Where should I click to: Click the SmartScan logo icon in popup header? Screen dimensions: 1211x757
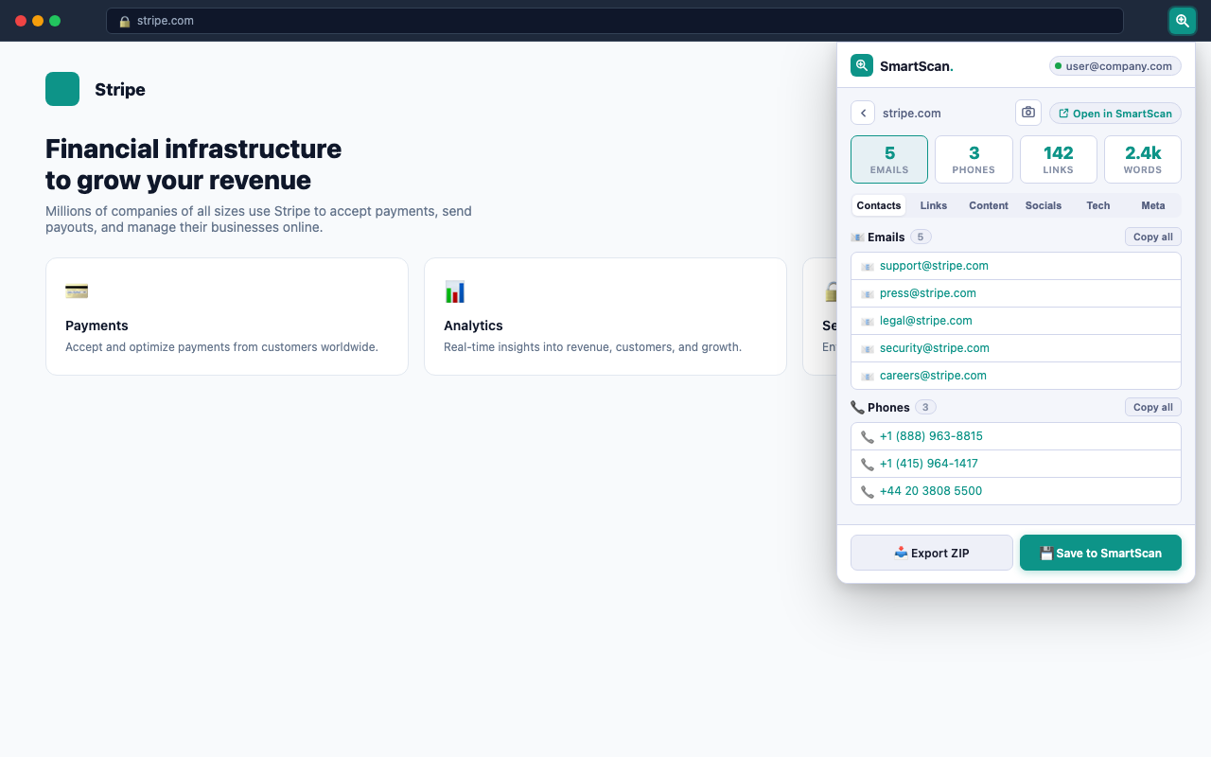pyautogui.click(x=862, y=65)
